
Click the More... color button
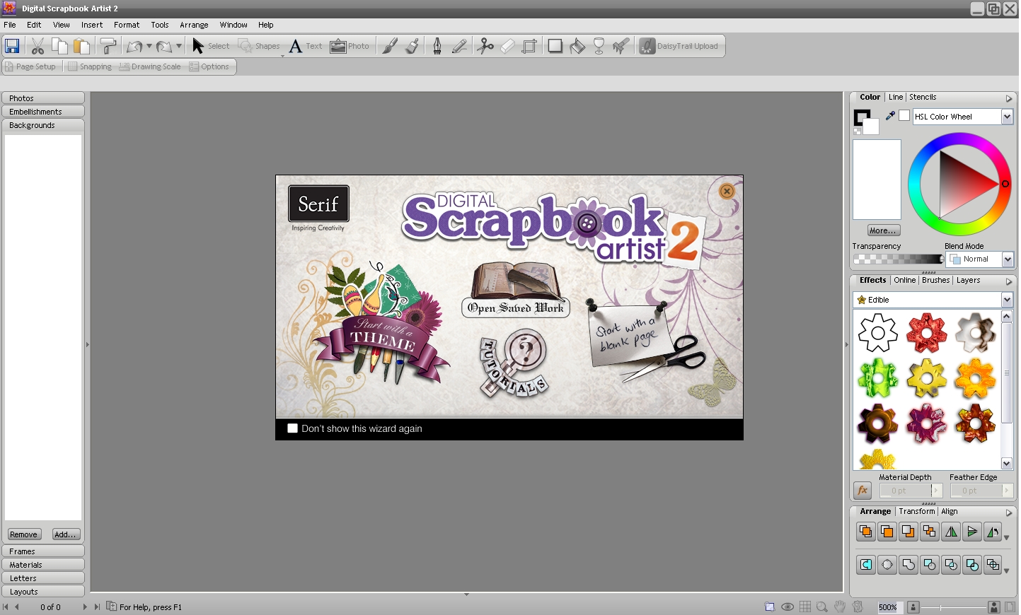pyautogui.click(x=883, y=230)
